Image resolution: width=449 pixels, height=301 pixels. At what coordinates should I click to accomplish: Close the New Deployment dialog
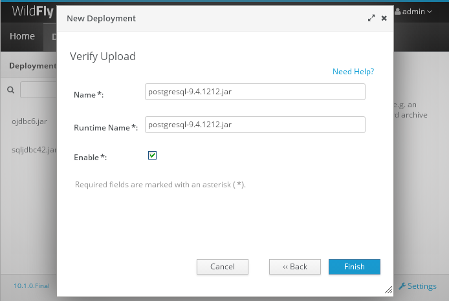pyautogui.click(x=384, y=19)
